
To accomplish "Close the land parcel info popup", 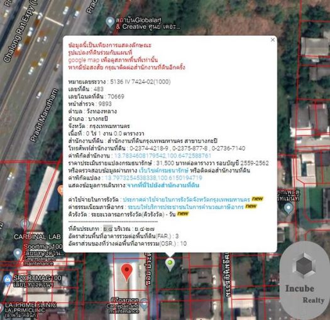I will 273,40.
